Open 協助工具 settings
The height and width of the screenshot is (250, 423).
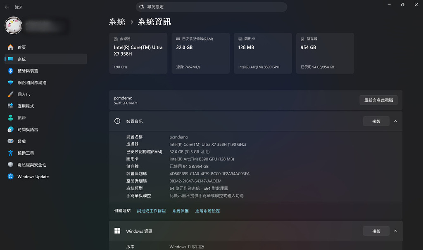tap(46, 153)
